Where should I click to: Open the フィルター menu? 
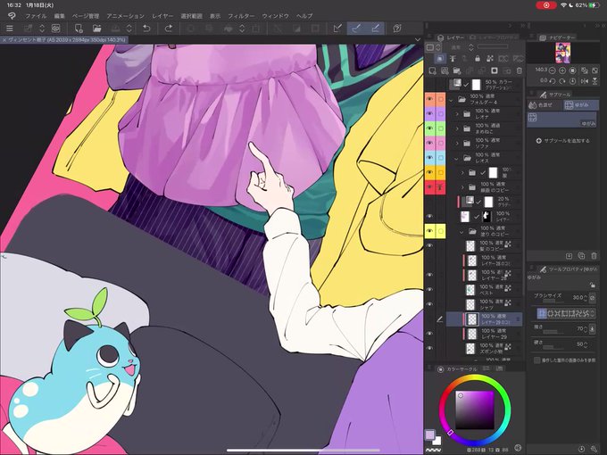point(241,16)
